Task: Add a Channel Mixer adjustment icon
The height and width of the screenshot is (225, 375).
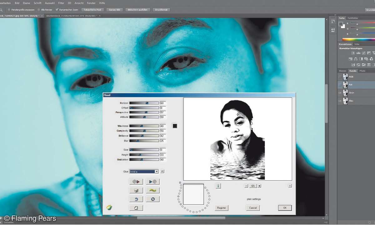Action: [371, 59]
